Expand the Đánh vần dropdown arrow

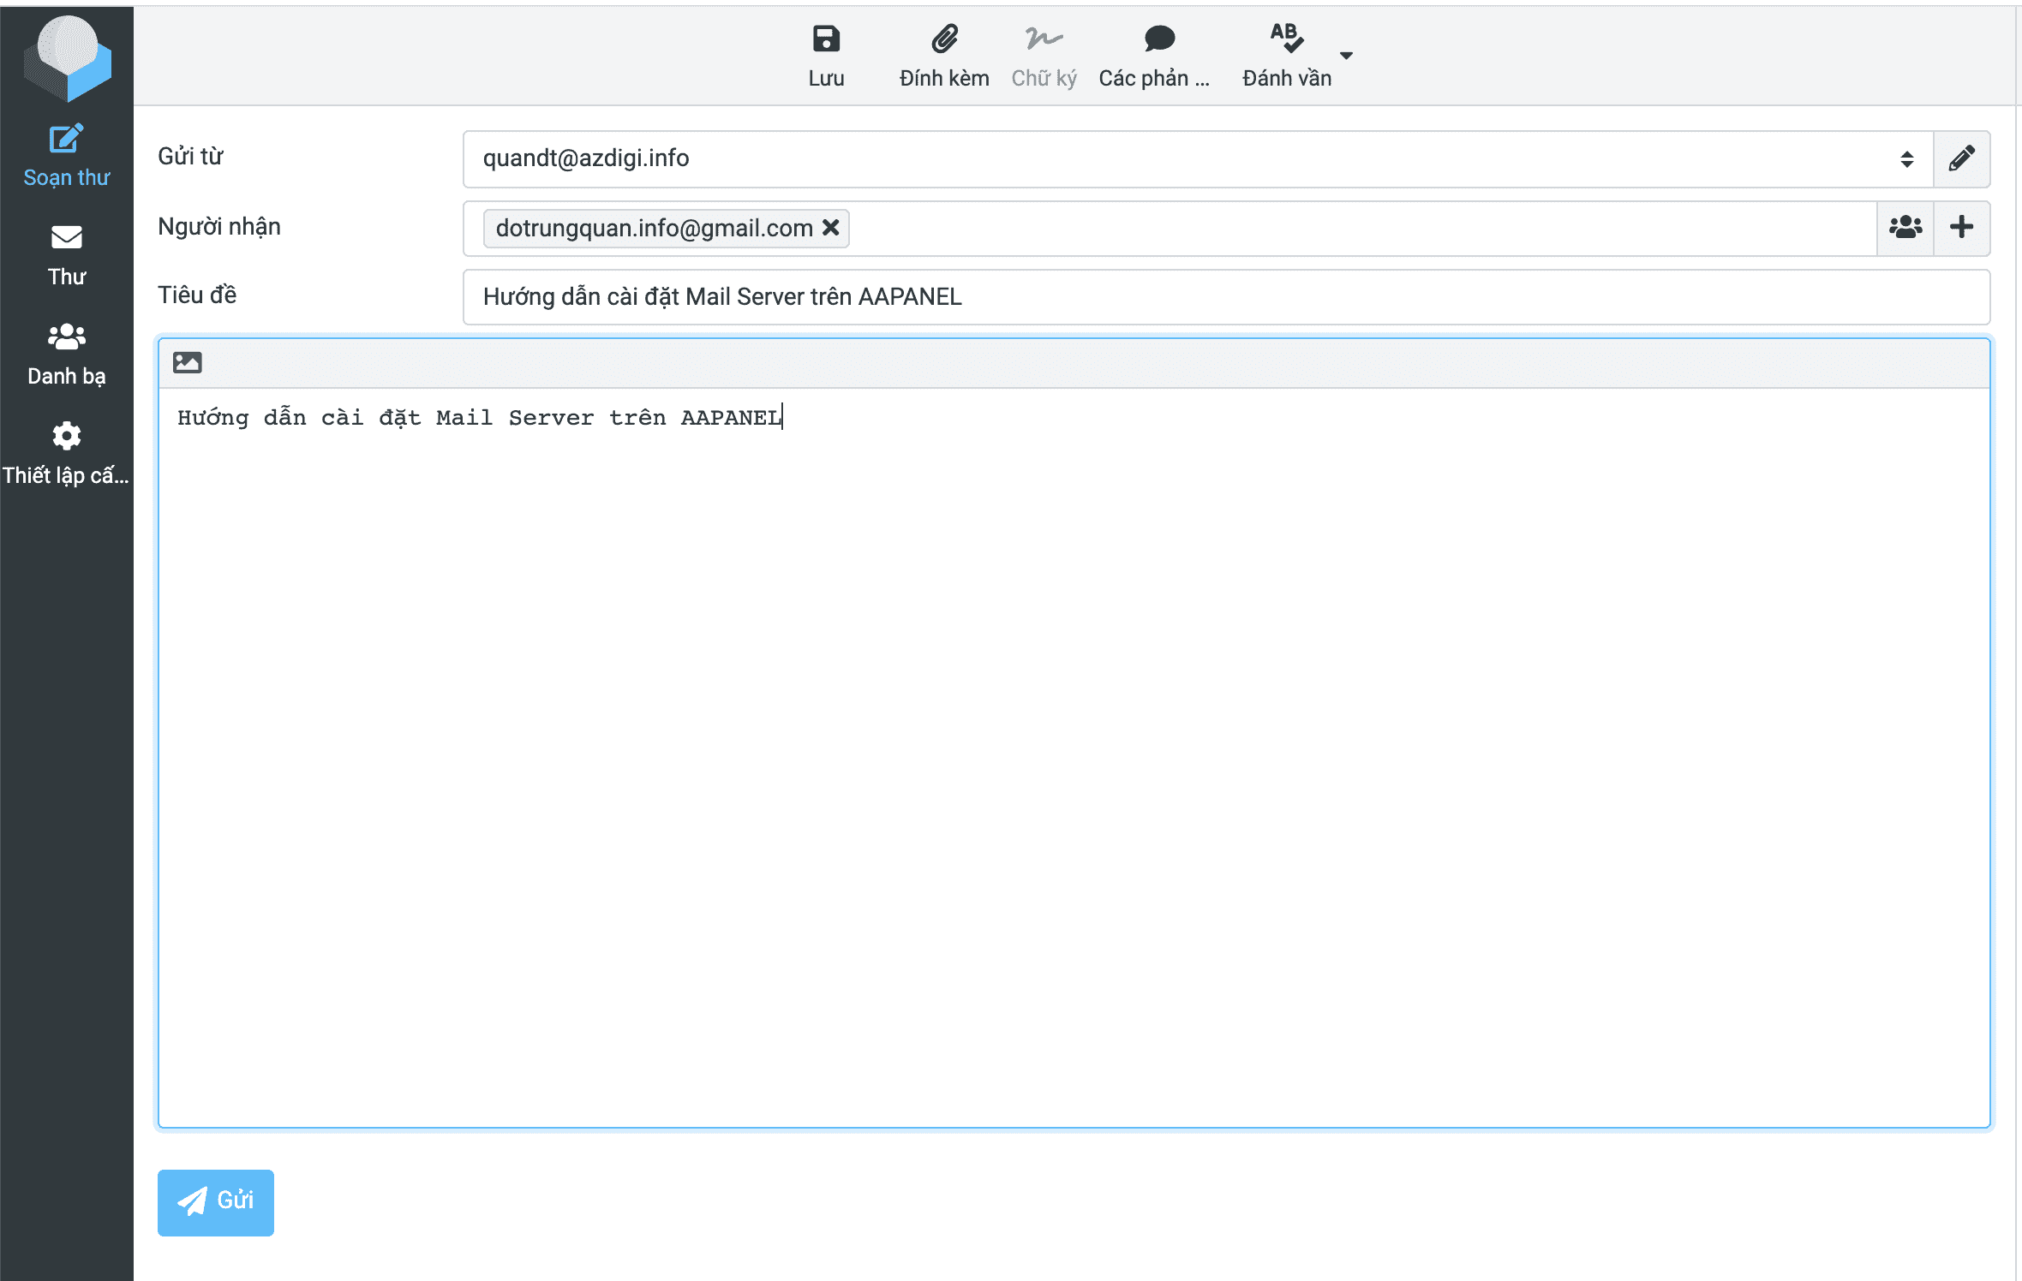point(1346,56)
